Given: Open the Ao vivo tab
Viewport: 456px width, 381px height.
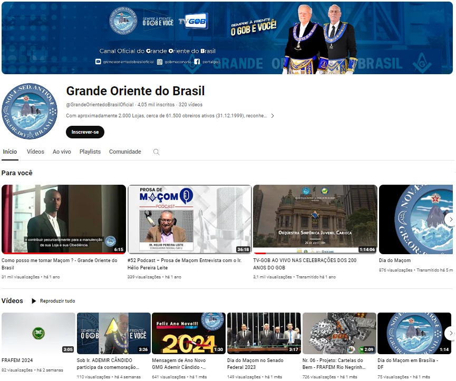Looking at the screenshot, I should point(62,152).
